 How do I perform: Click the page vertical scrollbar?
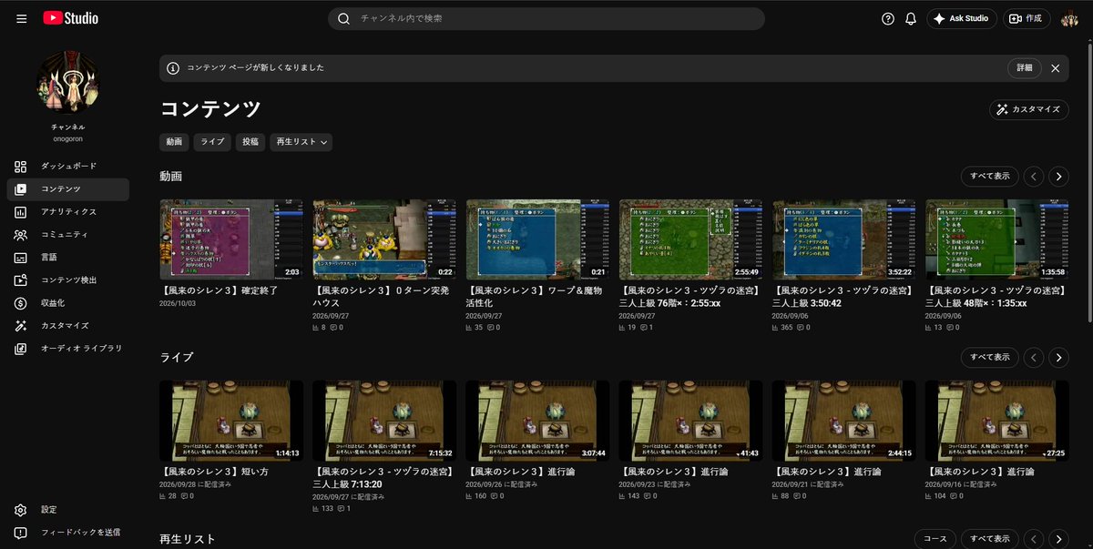1089,182
